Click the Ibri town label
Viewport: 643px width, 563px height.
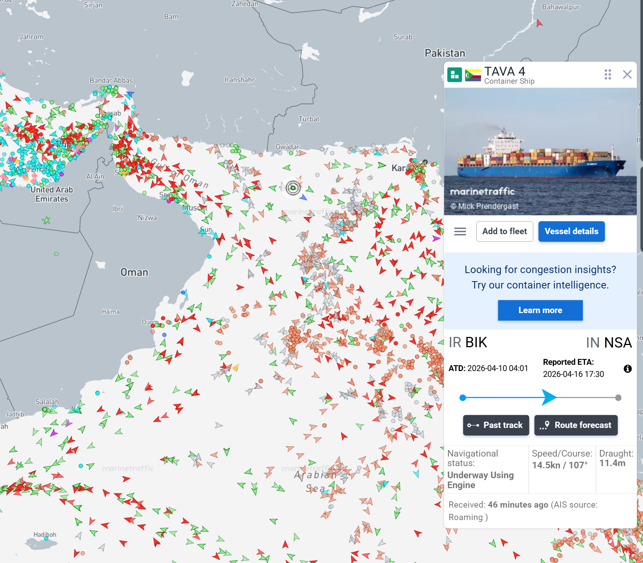pyautogui.click(x=118, y=208)
